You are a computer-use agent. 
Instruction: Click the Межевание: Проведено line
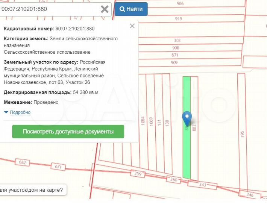pos(31,102)
